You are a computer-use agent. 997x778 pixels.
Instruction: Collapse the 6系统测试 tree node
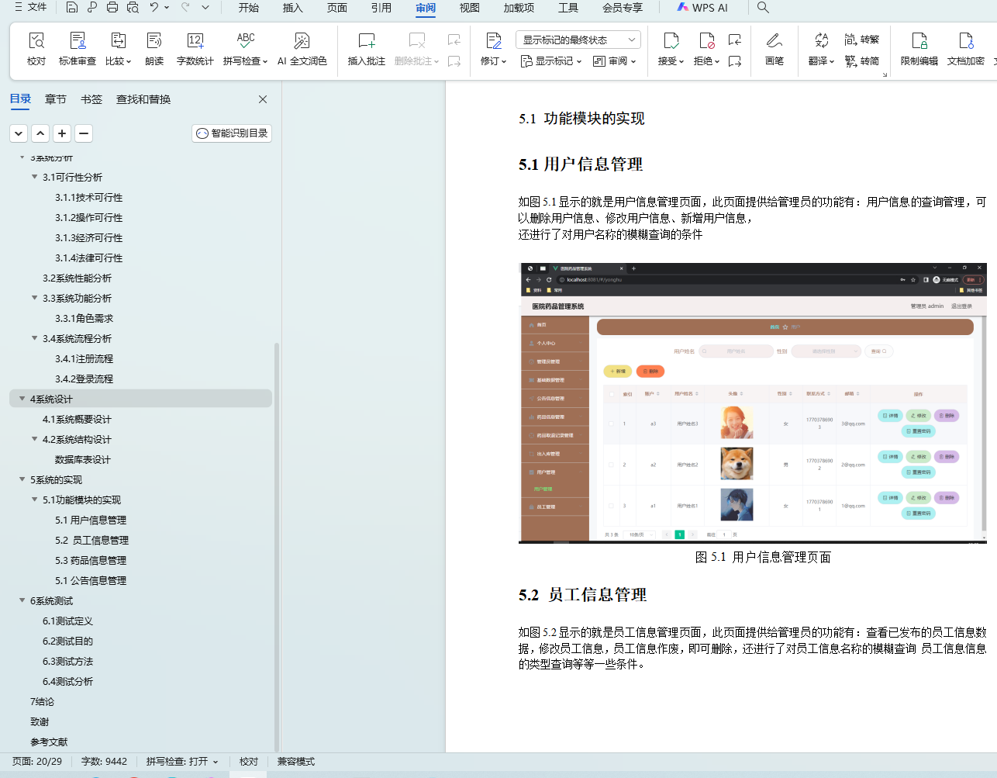pyautogui.click(x=22, y=600)
